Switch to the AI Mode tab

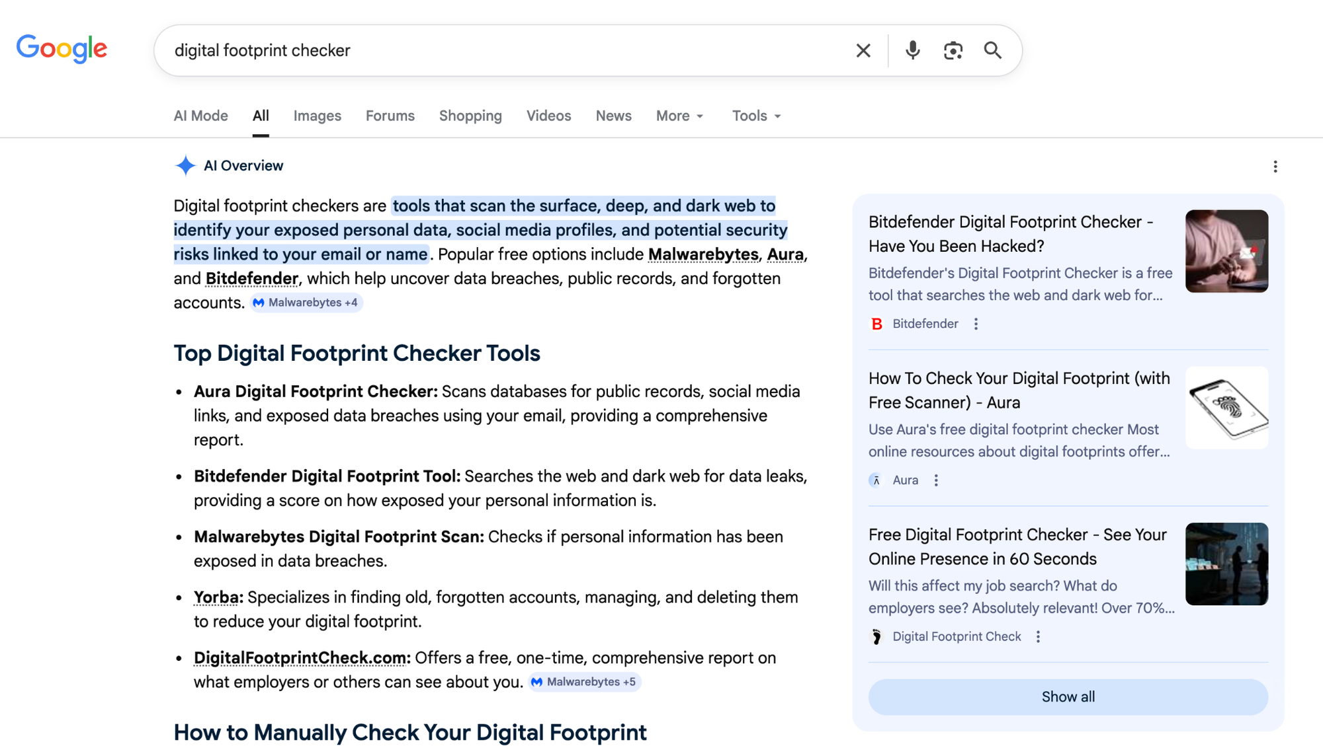click(x=200, y=116)
